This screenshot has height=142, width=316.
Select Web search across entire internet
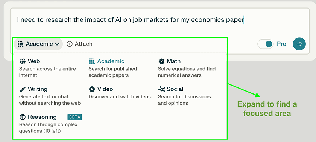[x=47, y=68]
